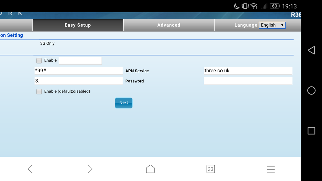
Task: Click the Next button
Action: click(x=124, y=103)
